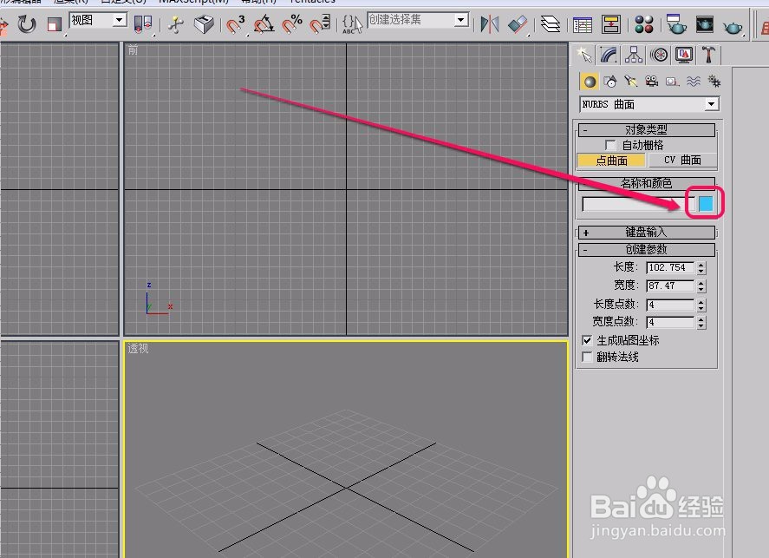Click the 前 viewport label

[x=133, y=50]
